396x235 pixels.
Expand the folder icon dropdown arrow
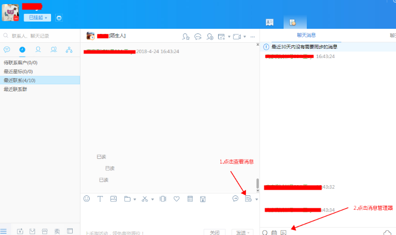[x=135, y=200]
